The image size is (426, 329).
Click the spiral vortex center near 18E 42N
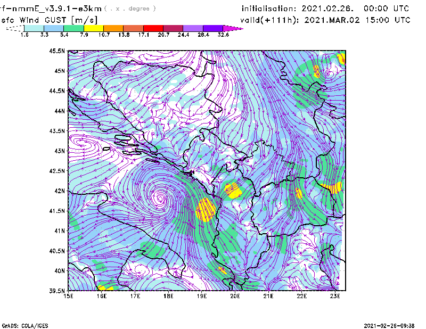click(x=160, y=199)
